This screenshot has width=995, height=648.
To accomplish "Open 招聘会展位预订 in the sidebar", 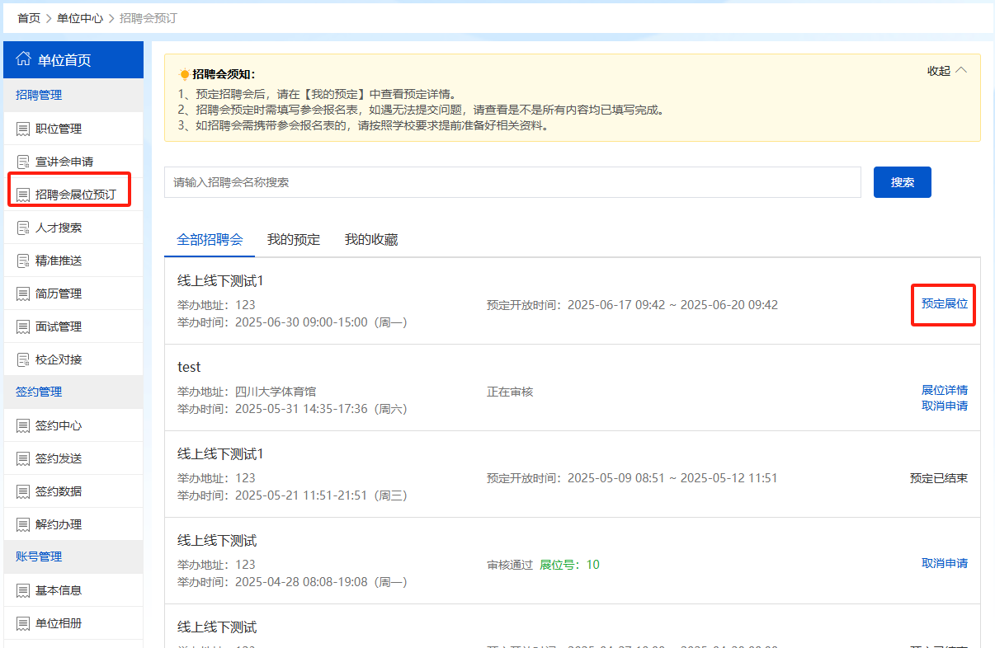I will pos(75,195).
